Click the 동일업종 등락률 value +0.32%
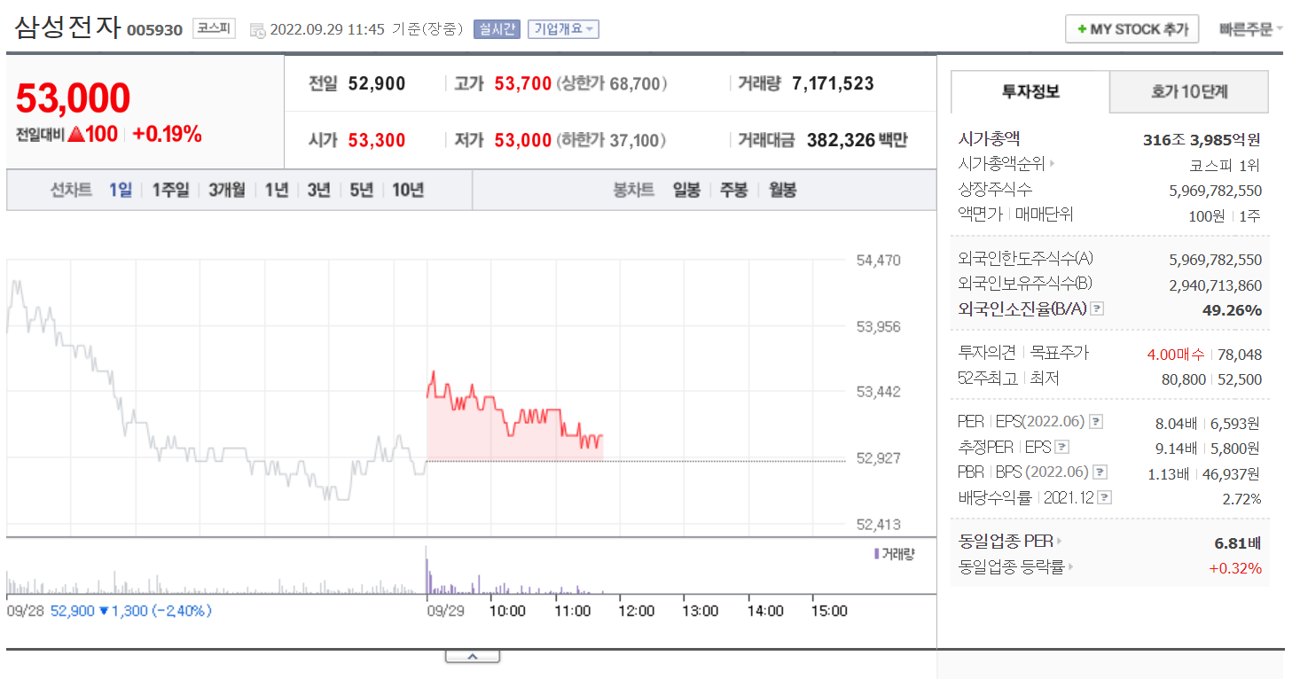The image size is (1300, 679). [x=1235, y=568]
